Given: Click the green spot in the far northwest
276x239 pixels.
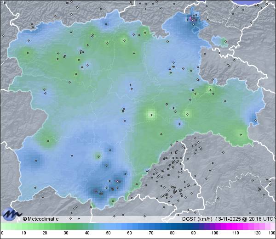Looking at the screenshot, I should pyautogui.click(x=28, y=54).
